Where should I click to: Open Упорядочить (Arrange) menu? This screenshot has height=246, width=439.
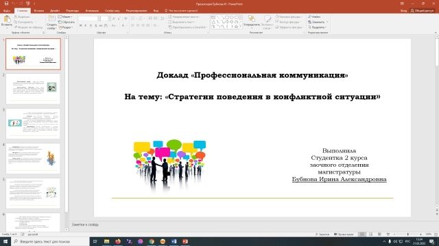(x=252, y=22)
